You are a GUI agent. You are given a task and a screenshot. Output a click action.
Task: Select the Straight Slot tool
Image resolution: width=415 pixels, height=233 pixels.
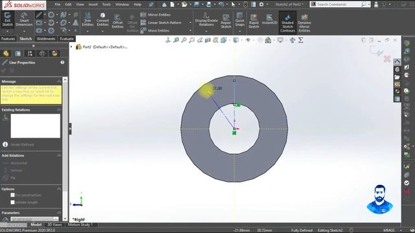click(x=39, y=30)
